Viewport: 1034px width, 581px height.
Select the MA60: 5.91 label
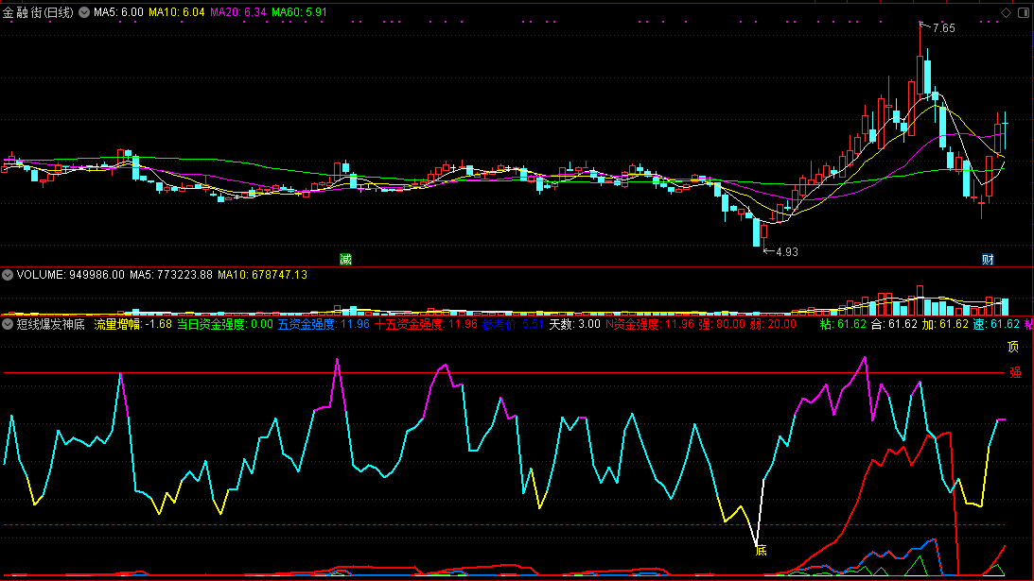[299, 12]
